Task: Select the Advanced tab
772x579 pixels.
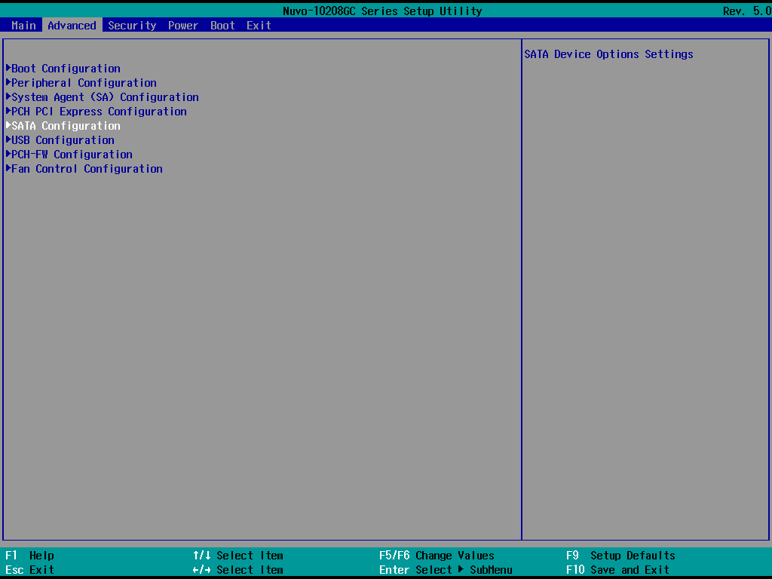Action: tap(72, 26)
